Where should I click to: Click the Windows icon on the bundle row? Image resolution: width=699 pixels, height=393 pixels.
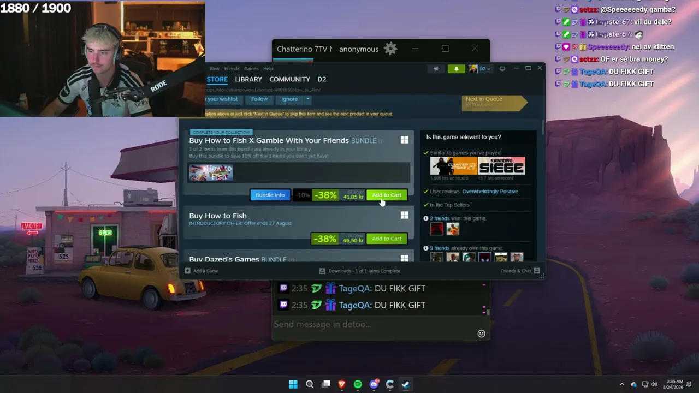coord(404,140)
